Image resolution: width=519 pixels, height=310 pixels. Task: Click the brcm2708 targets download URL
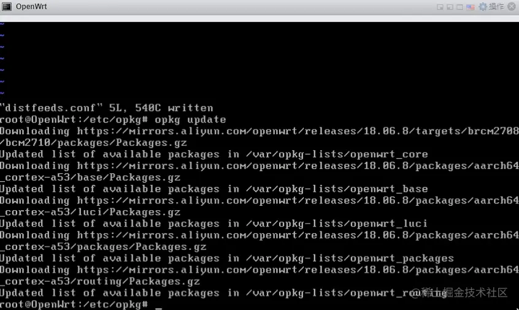pos(298,131)
